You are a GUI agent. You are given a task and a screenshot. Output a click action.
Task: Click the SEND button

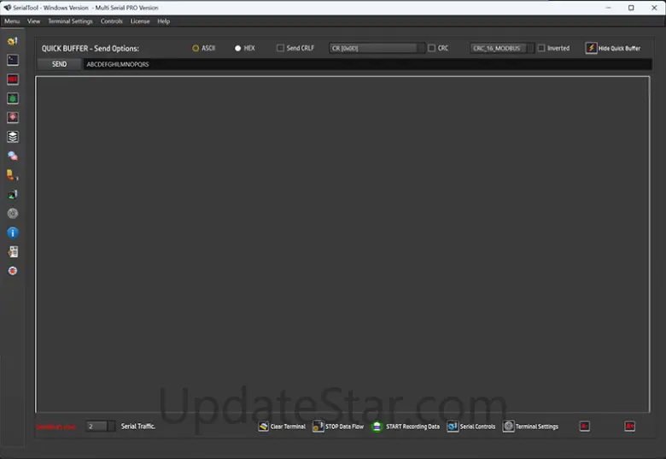[x=59, y=64]
